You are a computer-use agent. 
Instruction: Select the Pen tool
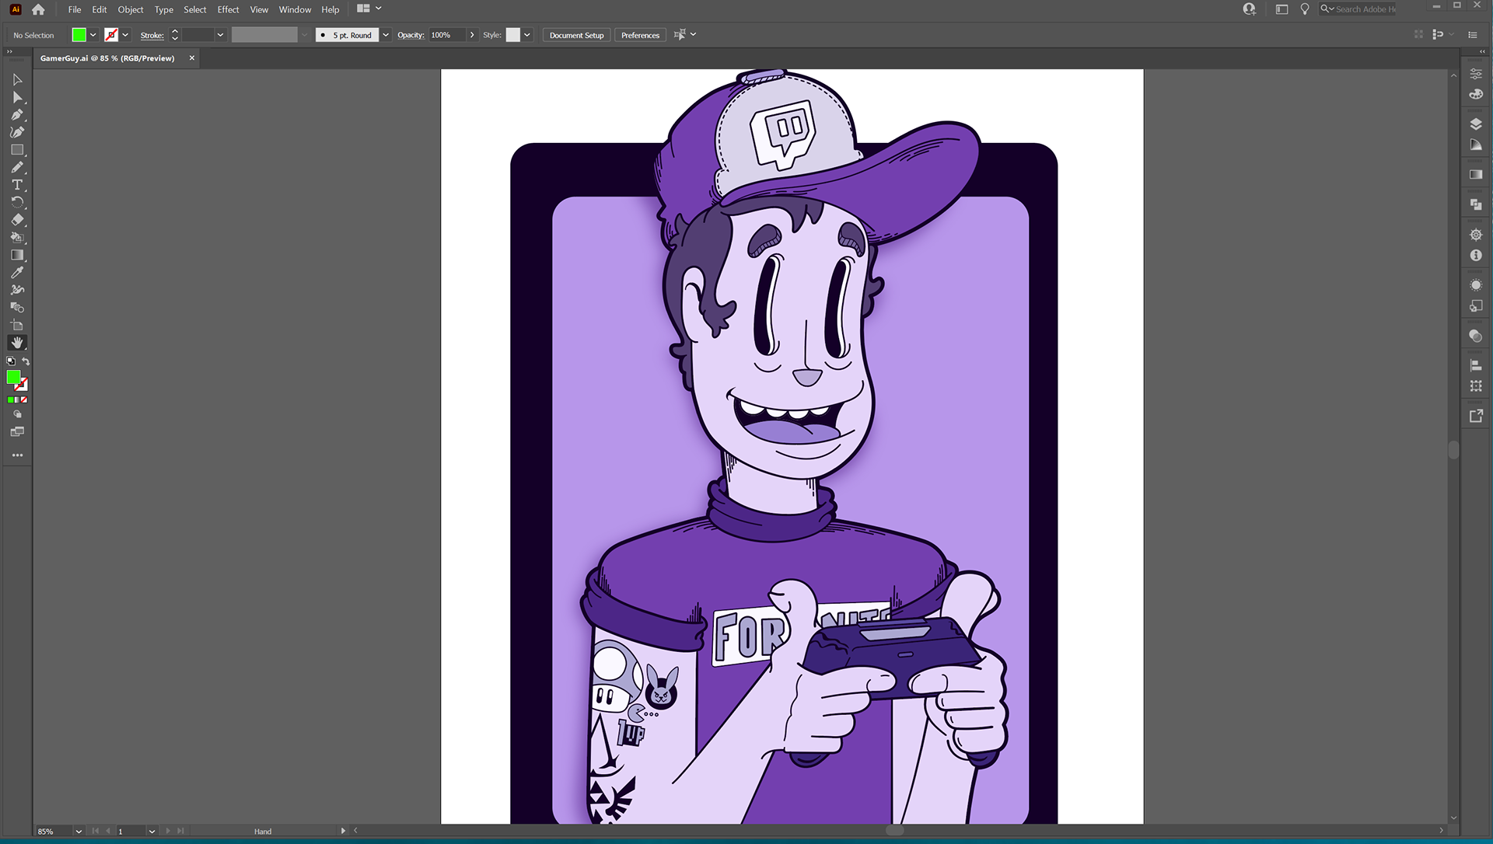[x=17, y=114]
